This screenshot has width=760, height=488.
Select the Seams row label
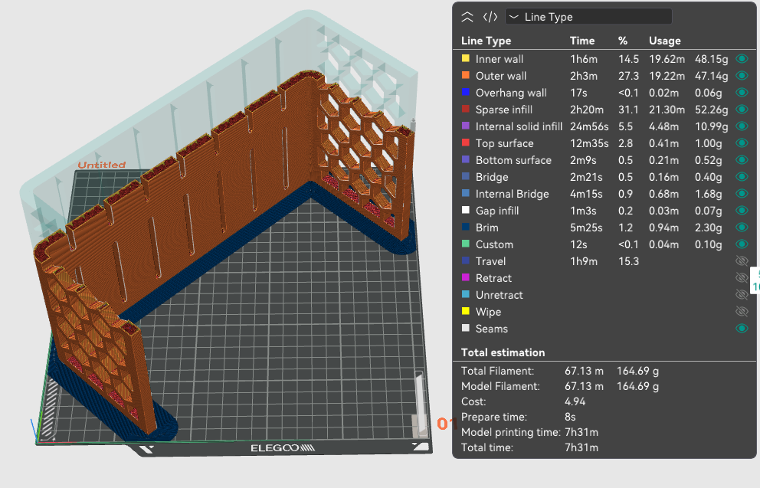coord(492,329)
